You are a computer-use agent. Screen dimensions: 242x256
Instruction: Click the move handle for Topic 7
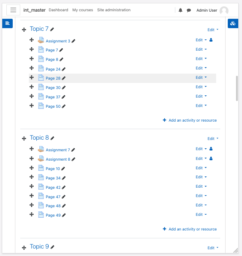click(24, 30)
